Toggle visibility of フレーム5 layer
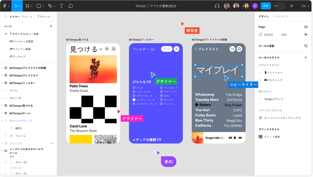The image size is (313, 177). coord(52,143)
